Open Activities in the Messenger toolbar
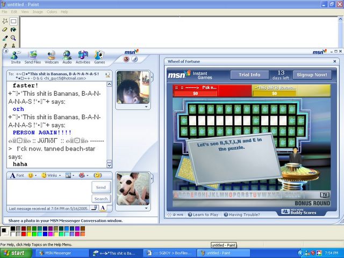The image size is (344, 258). tap(83, 58)
